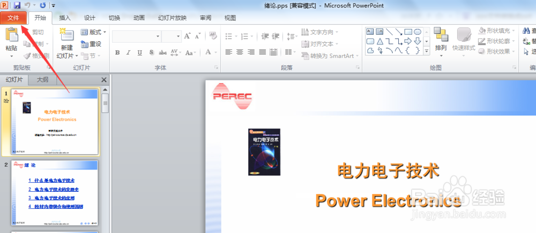Open the Paste options dropdown arrow

[12, 56]
